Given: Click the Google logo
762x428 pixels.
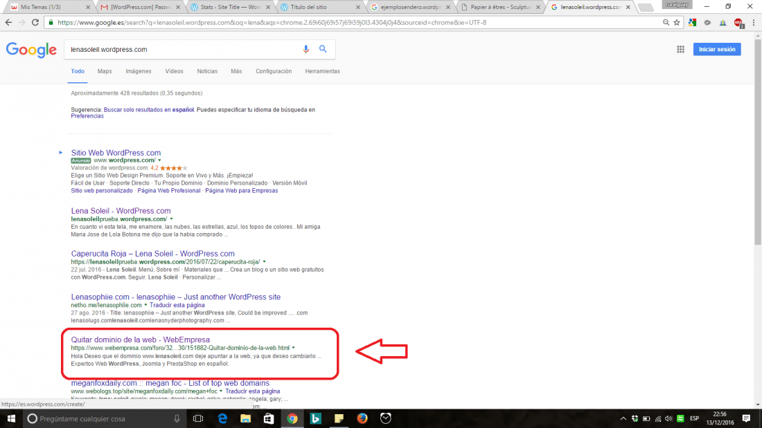Looking at the screenshot, I should [32, 50].
